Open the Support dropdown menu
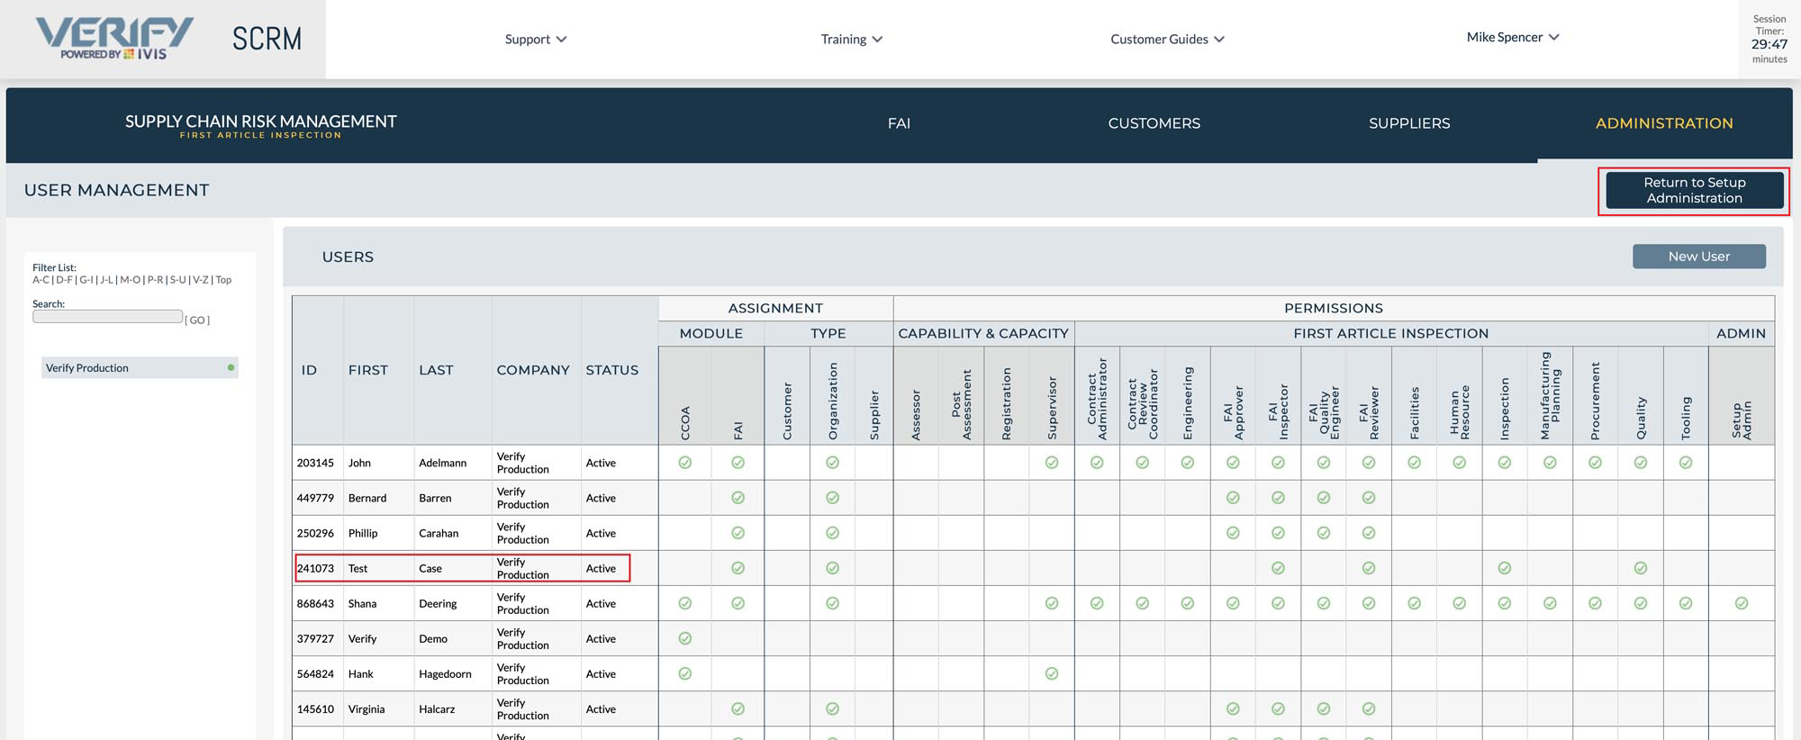 point(536,39)
